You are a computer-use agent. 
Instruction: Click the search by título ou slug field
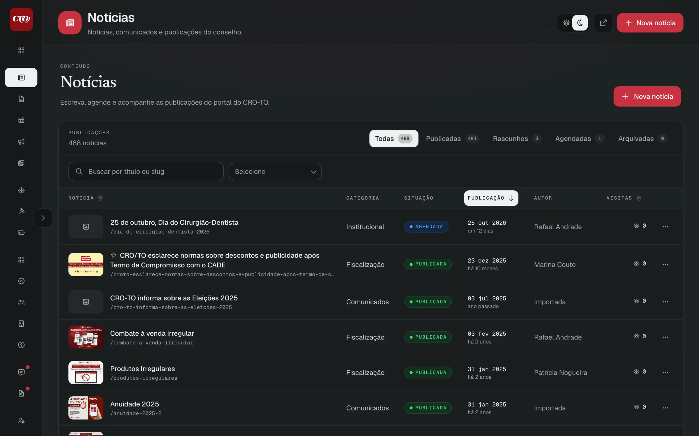[x=146, y=171]
